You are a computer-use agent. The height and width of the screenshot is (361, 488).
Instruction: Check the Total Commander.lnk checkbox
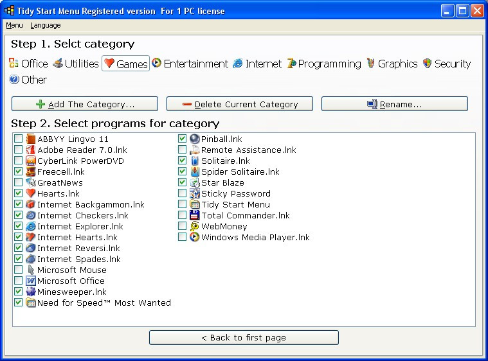coord(182,215)
